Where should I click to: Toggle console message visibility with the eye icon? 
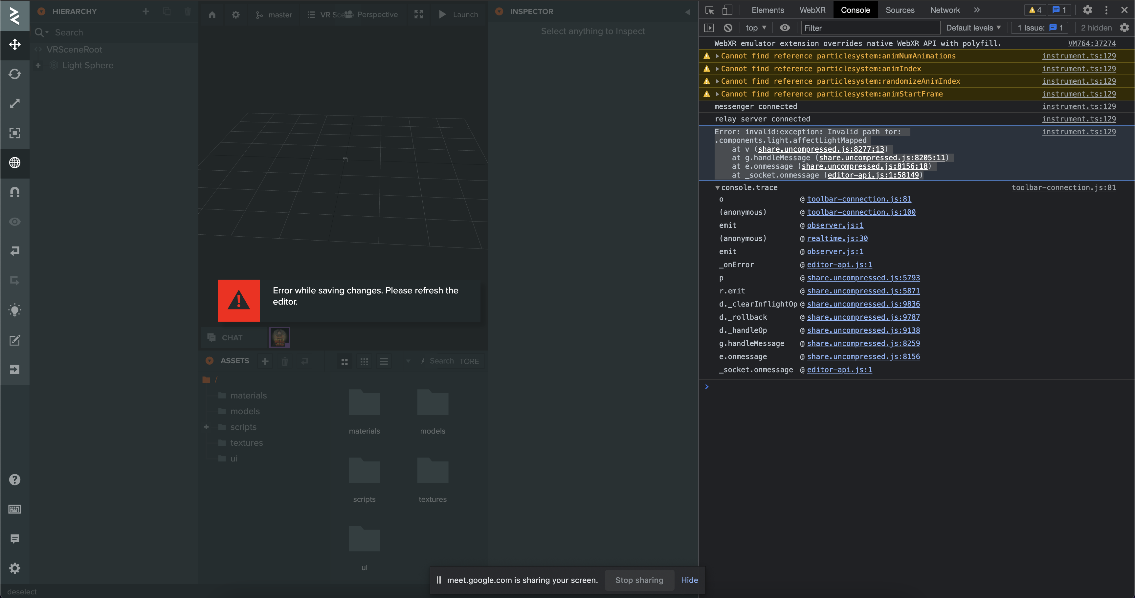(785, 27)
